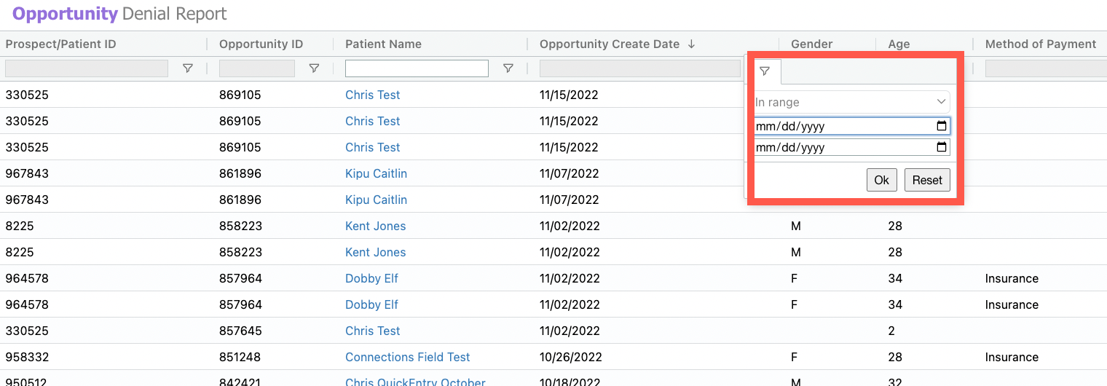This screenshot has height=386, width=1107.
Task: Open calendar picker of the second date field
Action: click(942, 147)
